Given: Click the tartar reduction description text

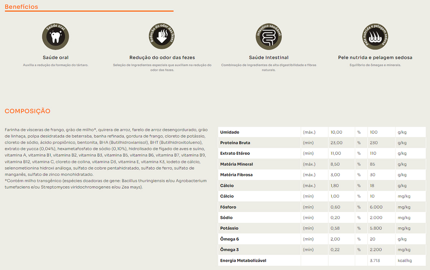Looking at the screenshot, I should point(56,65).
